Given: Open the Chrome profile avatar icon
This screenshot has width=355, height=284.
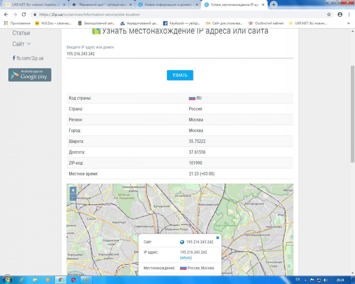Looking at the screenshot, I should 340,14.
